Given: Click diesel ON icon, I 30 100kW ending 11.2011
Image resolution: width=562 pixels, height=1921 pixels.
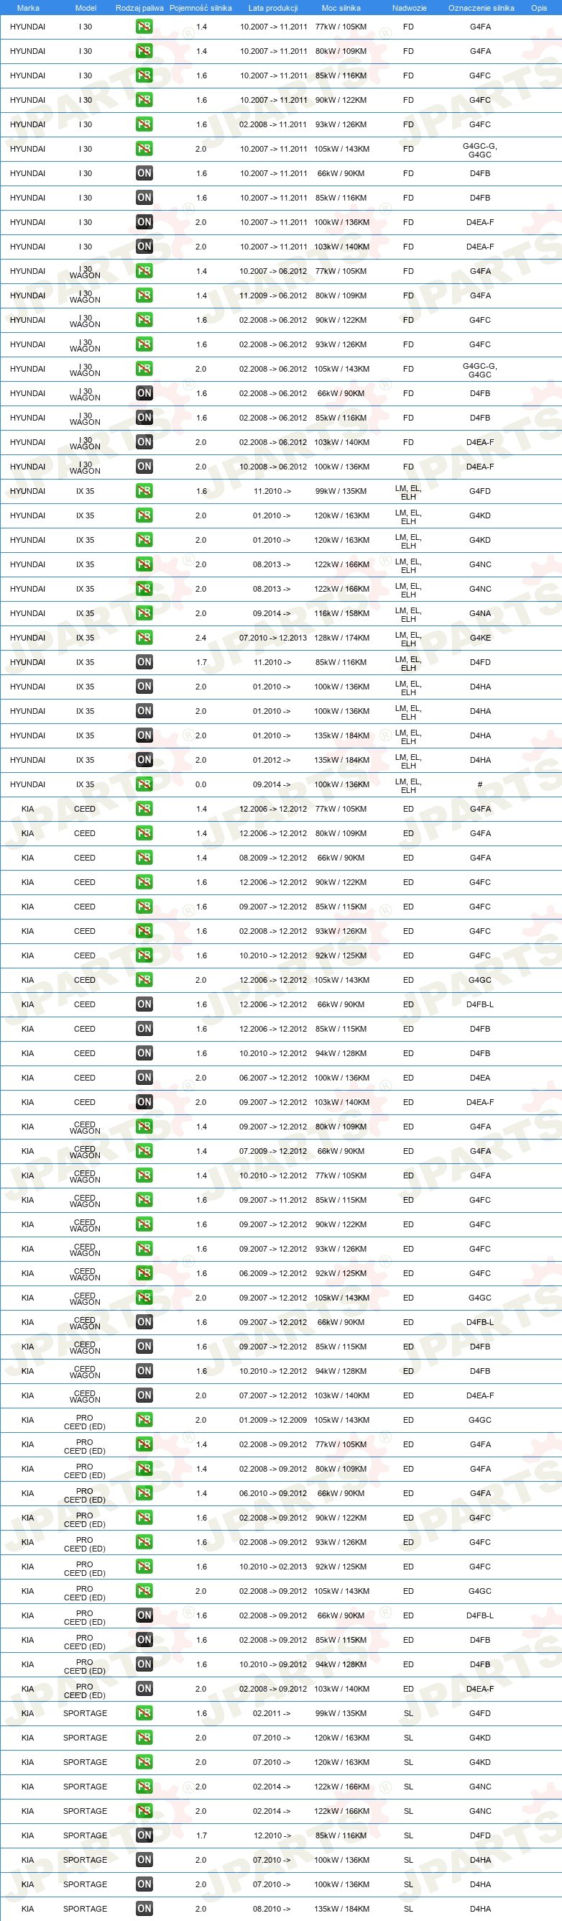Looking at the screenshot, I should (144, 222).
